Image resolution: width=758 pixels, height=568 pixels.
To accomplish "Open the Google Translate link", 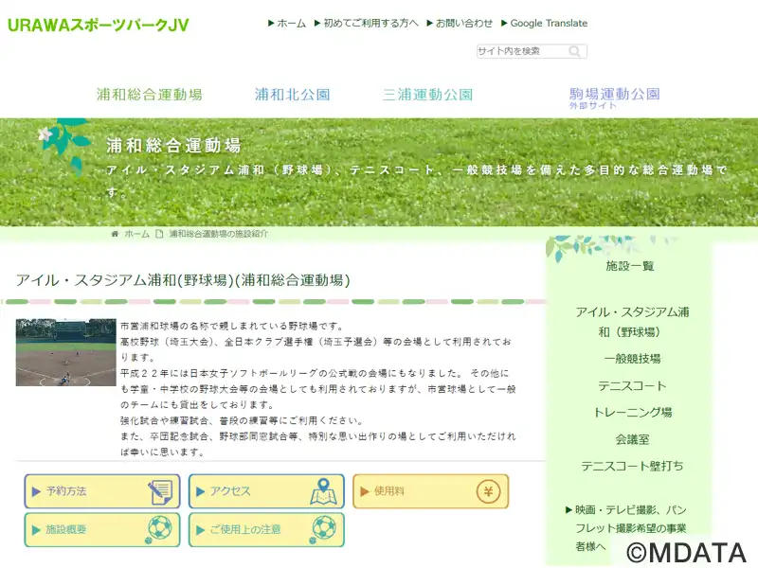I will point(548,23).
